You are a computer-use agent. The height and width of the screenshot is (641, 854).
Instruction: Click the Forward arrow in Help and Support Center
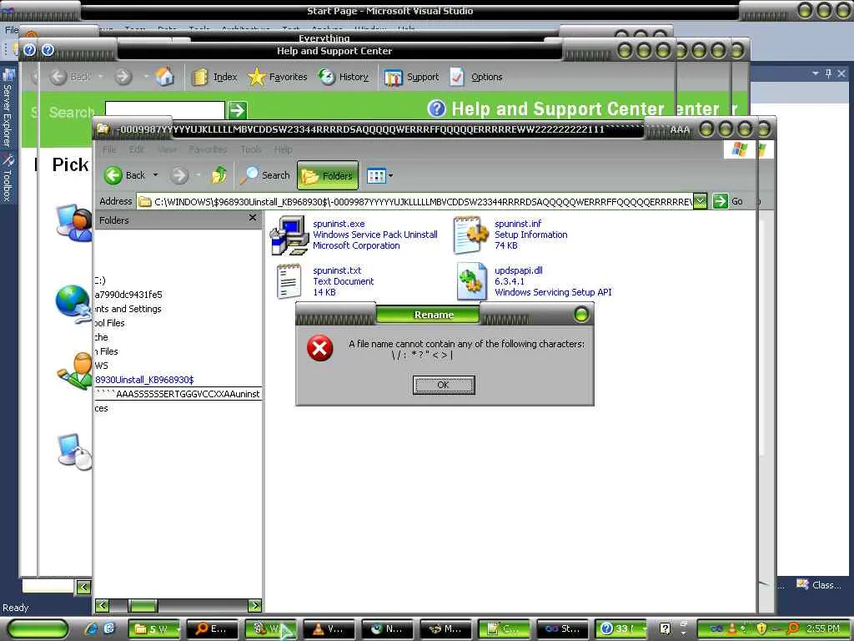coord(123,77)
